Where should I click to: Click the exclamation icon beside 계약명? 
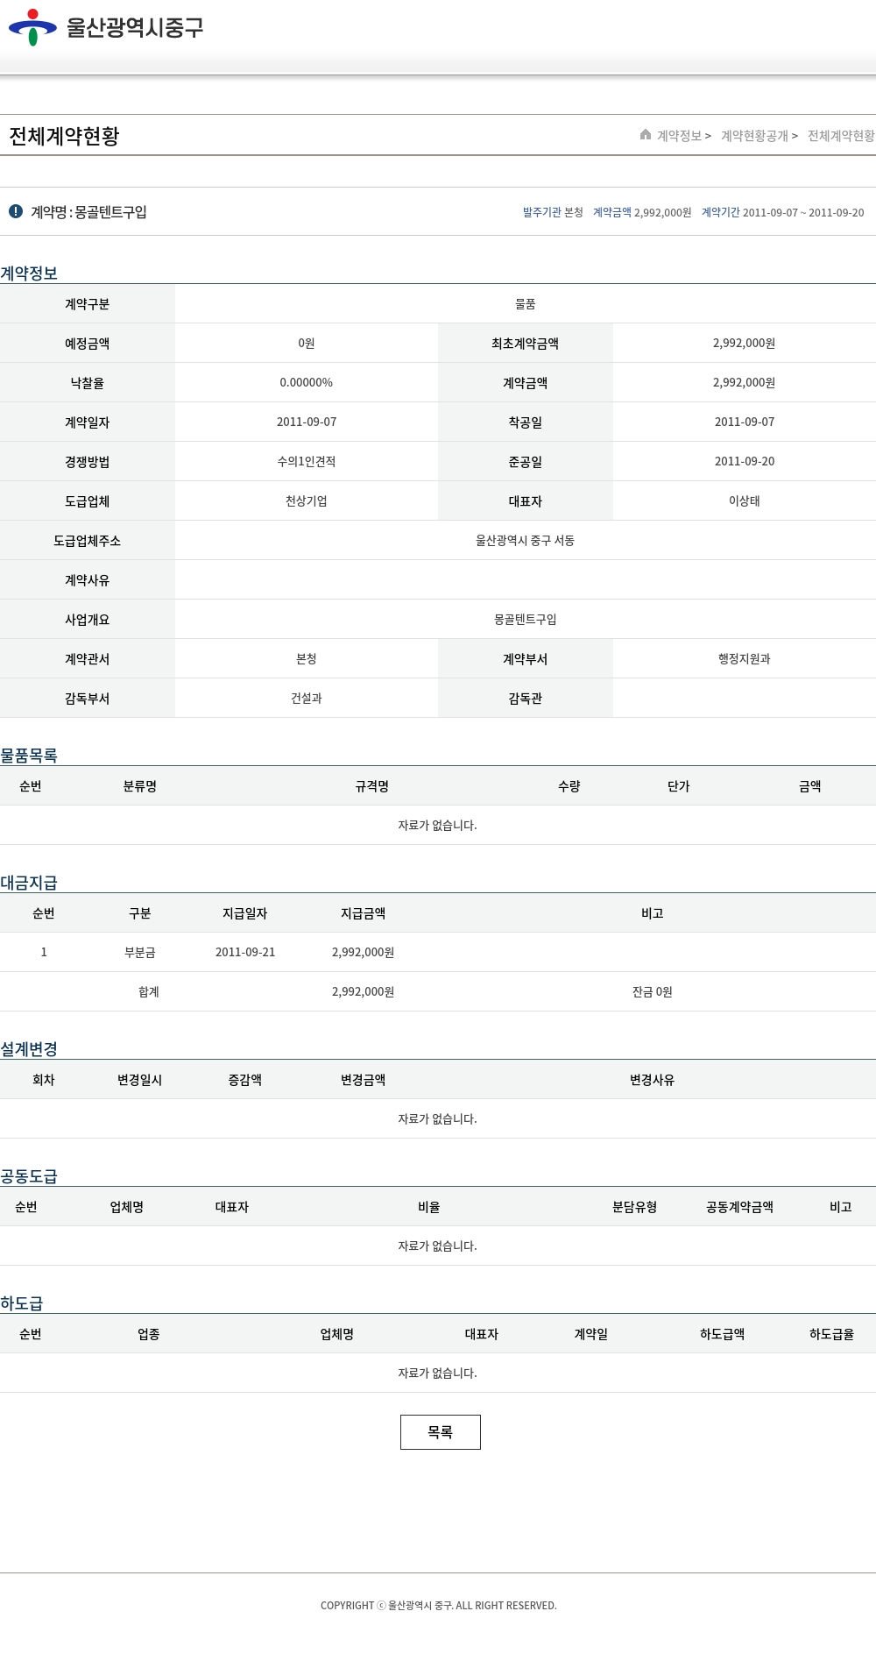[x=16, y=211]
